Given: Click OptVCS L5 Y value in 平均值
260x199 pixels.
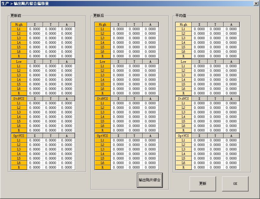Looking at the screenshot, I should coord(215,158).
